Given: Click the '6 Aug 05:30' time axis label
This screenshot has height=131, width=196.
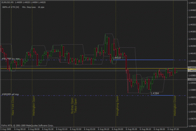Looking at the screenshot, I should [x=131, y=129].
